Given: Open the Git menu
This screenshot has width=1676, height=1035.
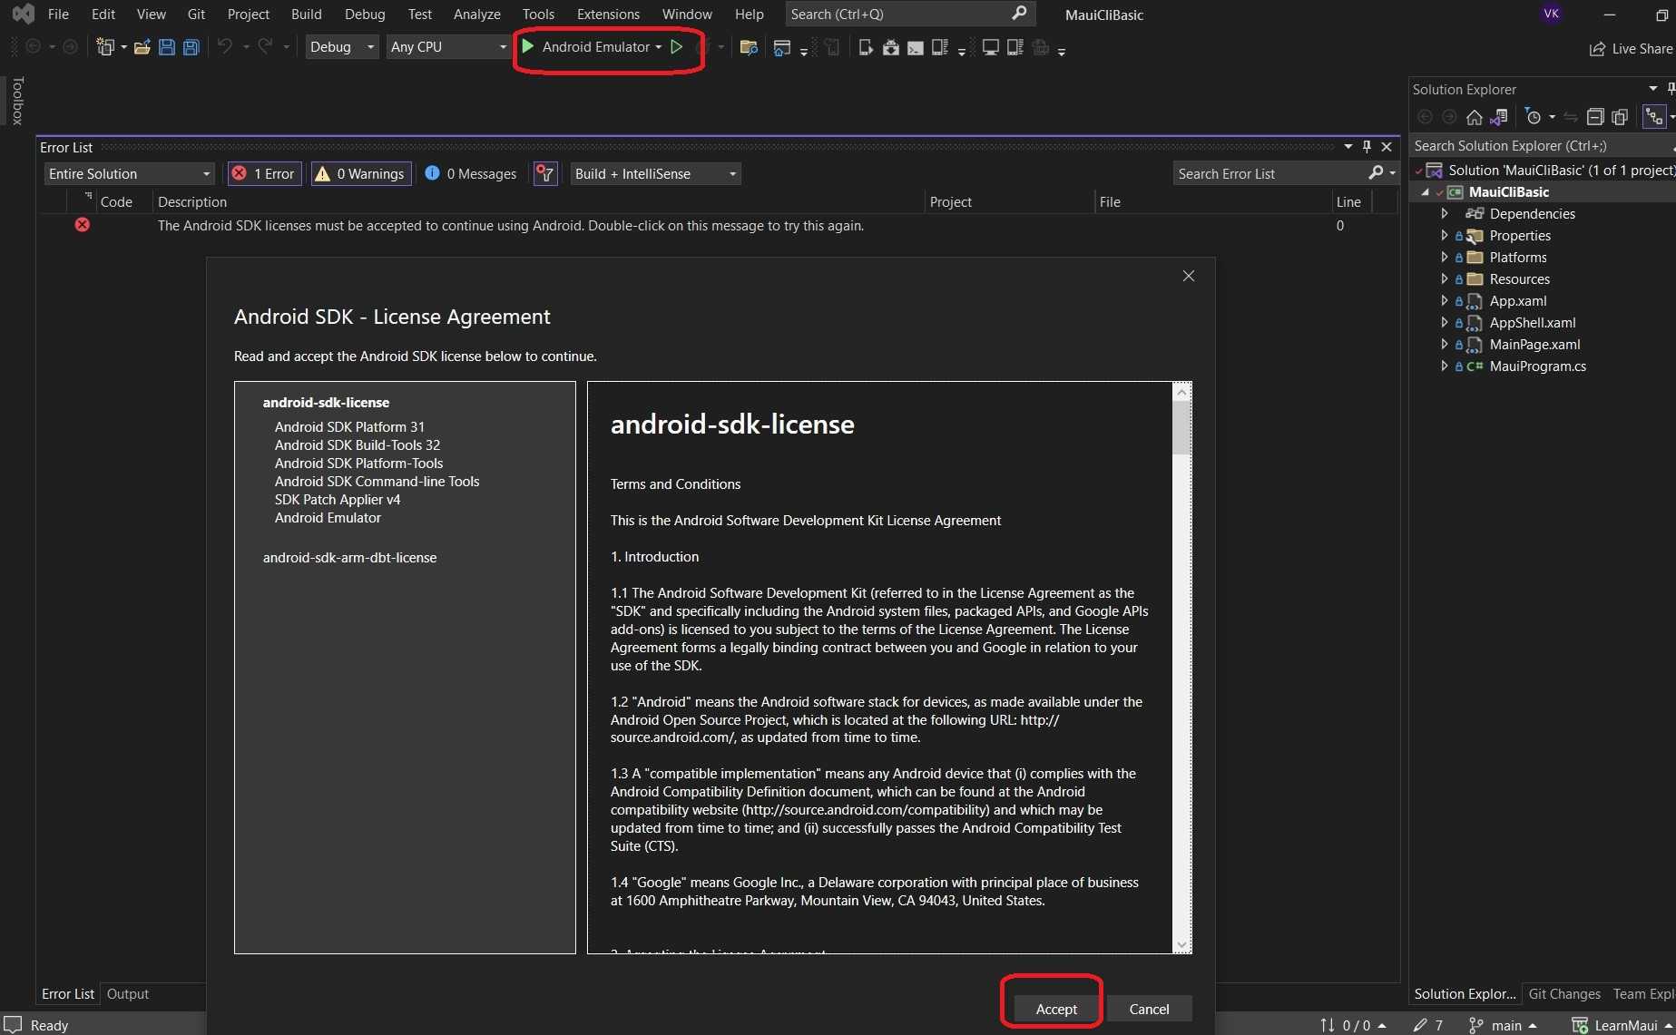Looking at the screenshot, I should tap(196, 14).
